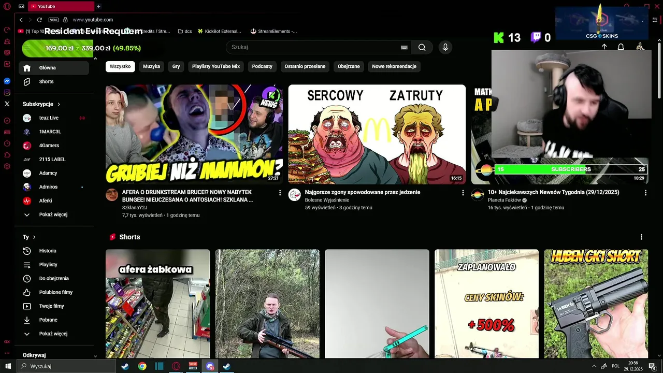The width and height of the screenshot is (663, 373).
Task: Open Pobrane downloads in the sidebar
Action: [54, 320]
